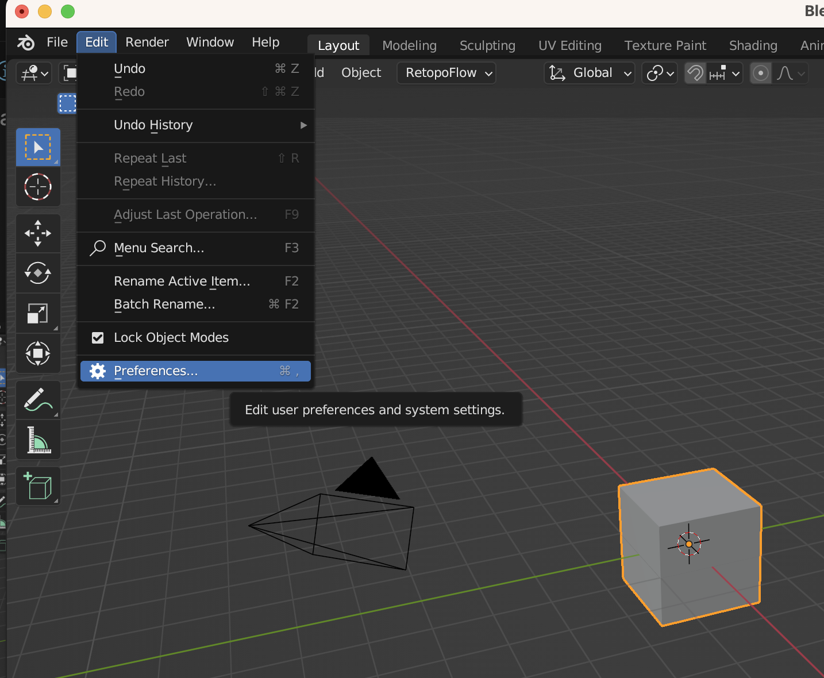The width and height of the screenshot is (824, 678).
Task: Activate the Move tool
Action: click(38, 233)
